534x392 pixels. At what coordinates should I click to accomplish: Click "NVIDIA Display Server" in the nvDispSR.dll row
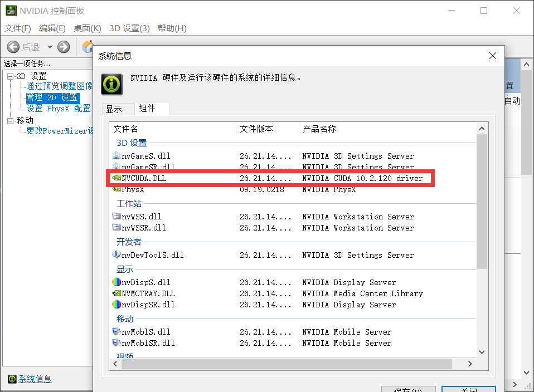coord(349,305)
